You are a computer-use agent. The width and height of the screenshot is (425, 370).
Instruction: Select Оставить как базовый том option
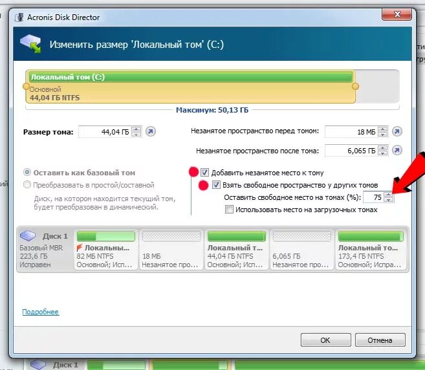tap(27, 172)
